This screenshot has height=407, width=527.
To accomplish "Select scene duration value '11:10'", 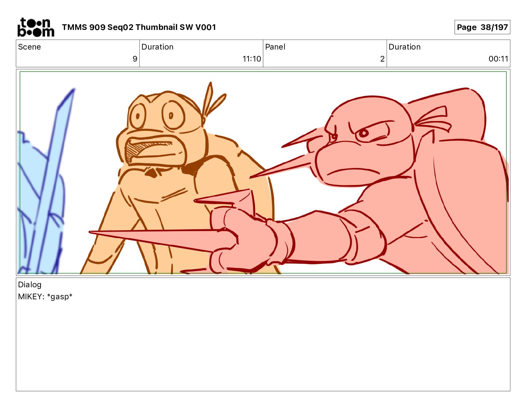I will 252,59.
